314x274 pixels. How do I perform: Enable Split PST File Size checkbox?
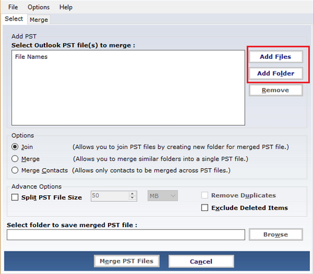tap(15, 197)
